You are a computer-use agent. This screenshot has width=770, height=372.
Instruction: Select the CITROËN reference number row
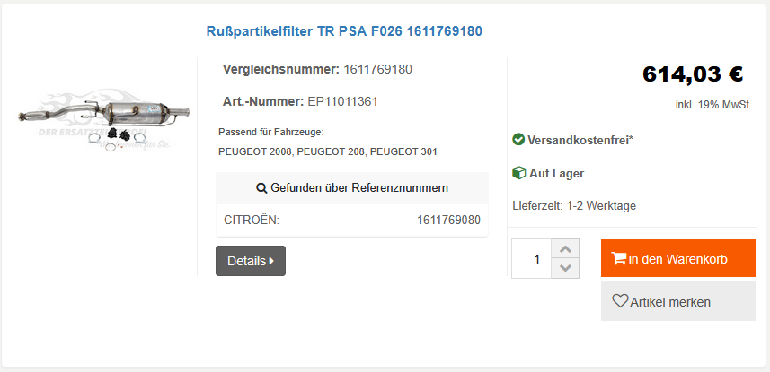coord(352,221)
